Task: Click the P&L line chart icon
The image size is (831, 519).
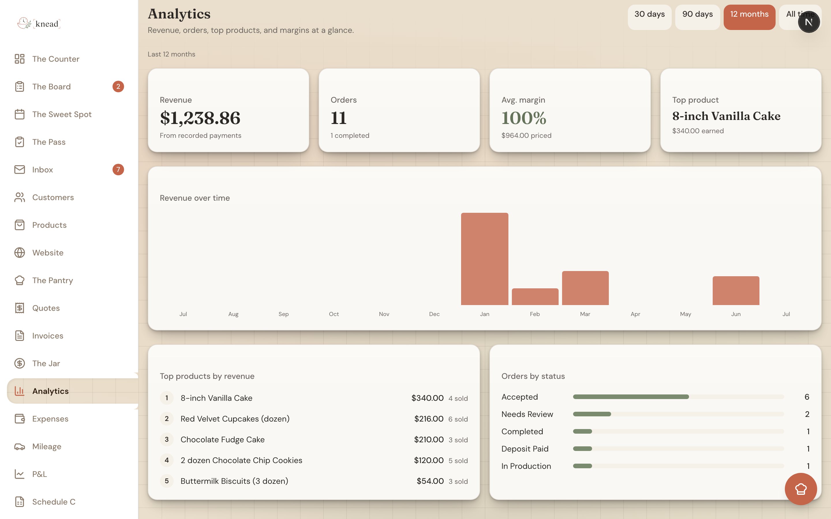Action: pyautogui.click(x=20, y=474)
